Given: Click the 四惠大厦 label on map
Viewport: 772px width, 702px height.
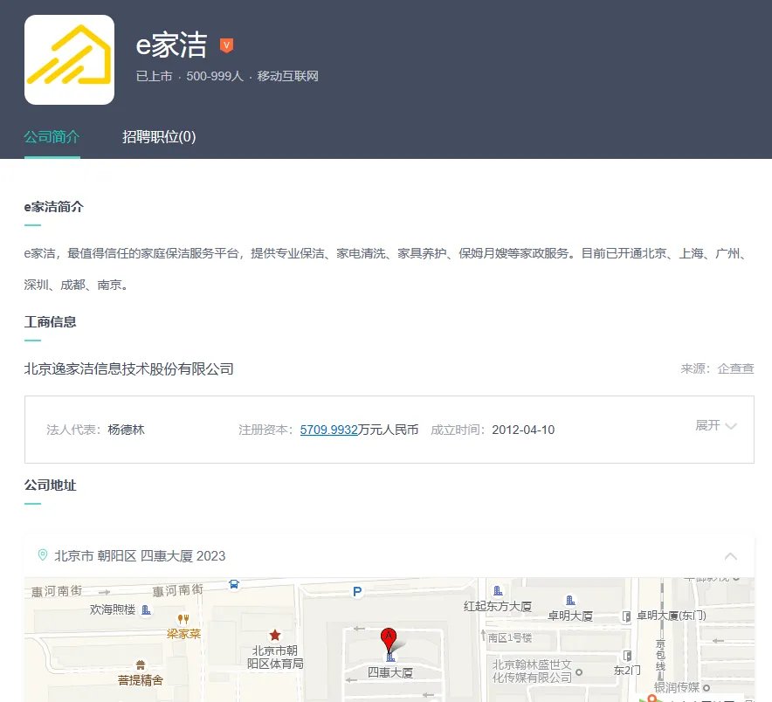Looking at the screenshot, I should point(390,672).
